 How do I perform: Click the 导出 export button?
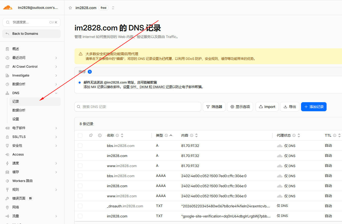tap(290, 107)
